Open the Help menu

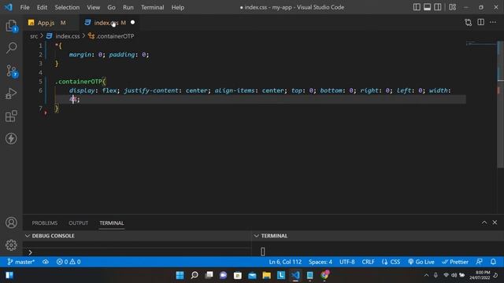coord(177,7)
